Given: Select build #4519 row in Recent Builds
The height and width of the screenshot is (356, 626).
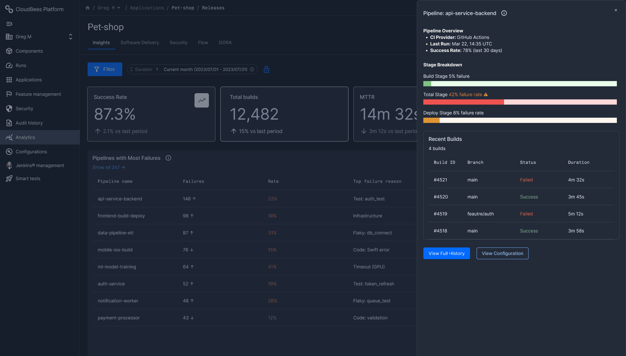Looking at the screenshot, I should point(521,214).
